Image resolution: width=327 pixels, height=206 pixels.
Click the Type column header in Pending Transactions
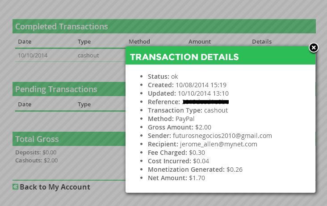pos(84,105)
